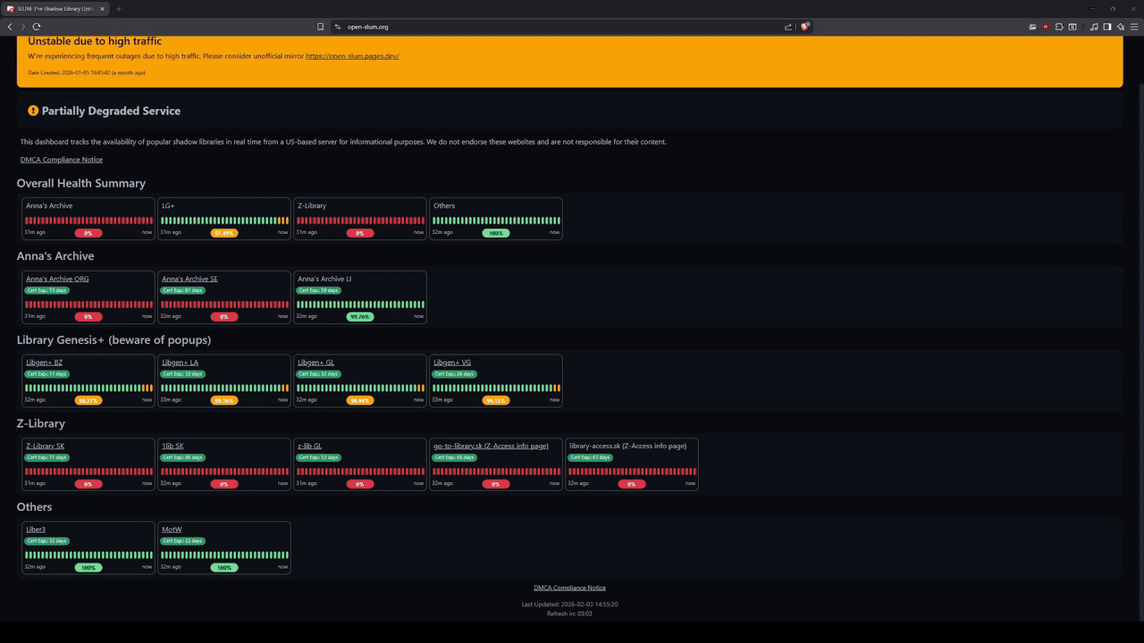The width and height of the screenshot is (1144, 643).
Task: Click the window icon next to extensions puzzle
Action: 1072,27
